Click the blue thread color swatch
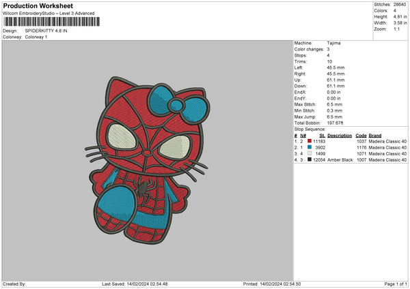This screenshot has height=289, width=410. (308, 147)
